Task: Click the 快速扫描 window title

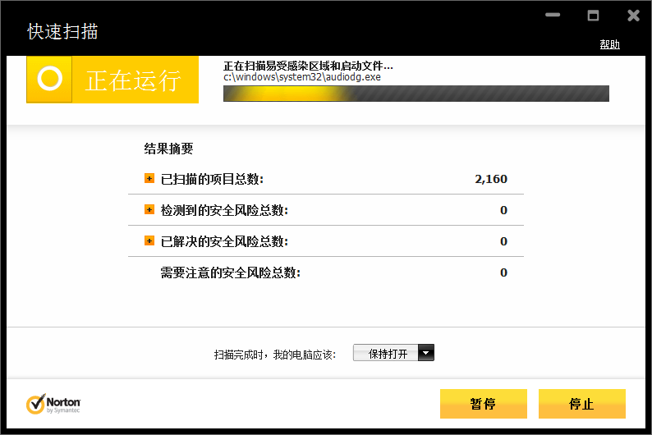Action: coord(62,31)
